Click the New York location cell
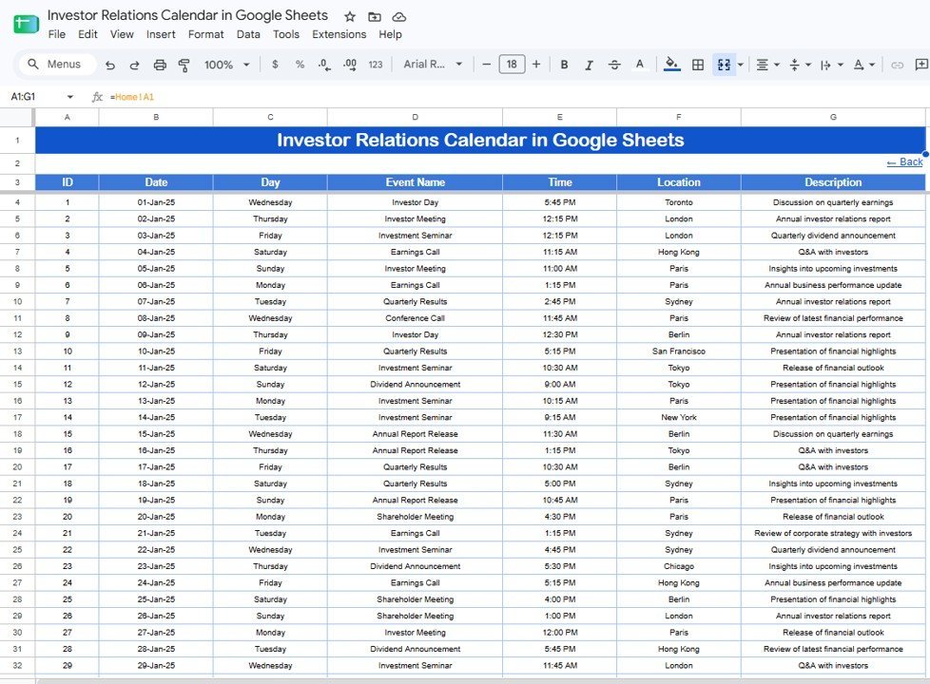The width and height of the screenshot is (930, 684). [x=679, y=417]
